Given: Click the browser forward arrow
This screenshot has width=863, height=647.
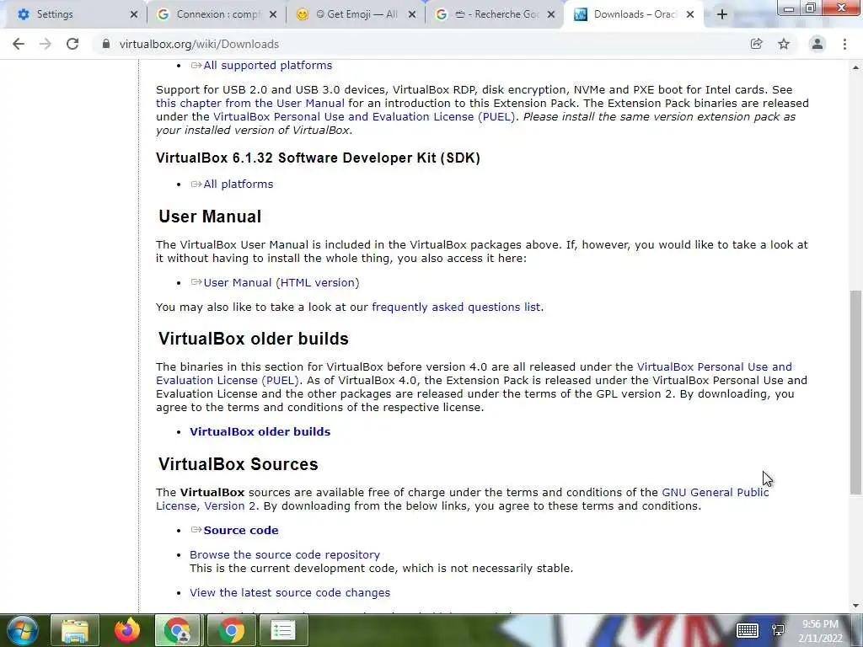Looking at the screenshot, I should [46, 44].
